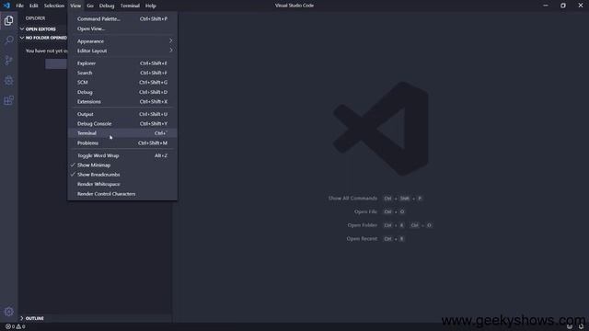Select Debug in the View dropdown list

coord(122,92)
